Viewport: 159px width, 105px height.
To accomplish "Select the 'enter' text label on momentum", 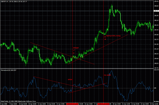I will tap(70, 80).
